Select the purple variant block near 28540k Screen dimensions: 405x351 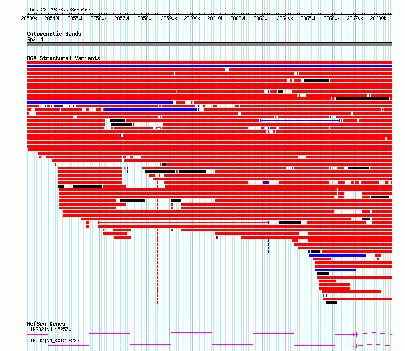coord(58,106)
